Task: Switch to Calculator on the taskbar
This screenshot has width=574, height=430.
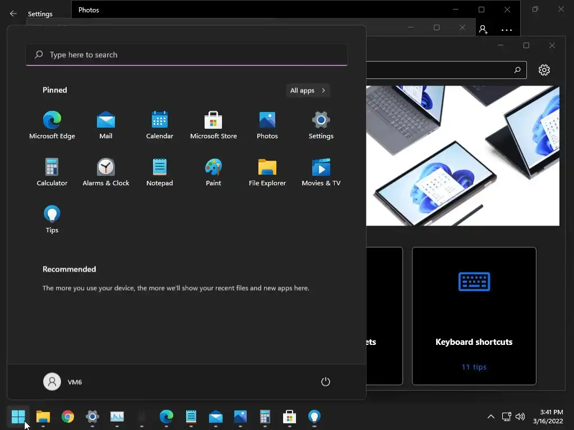Action: click(x=265, y=416)
